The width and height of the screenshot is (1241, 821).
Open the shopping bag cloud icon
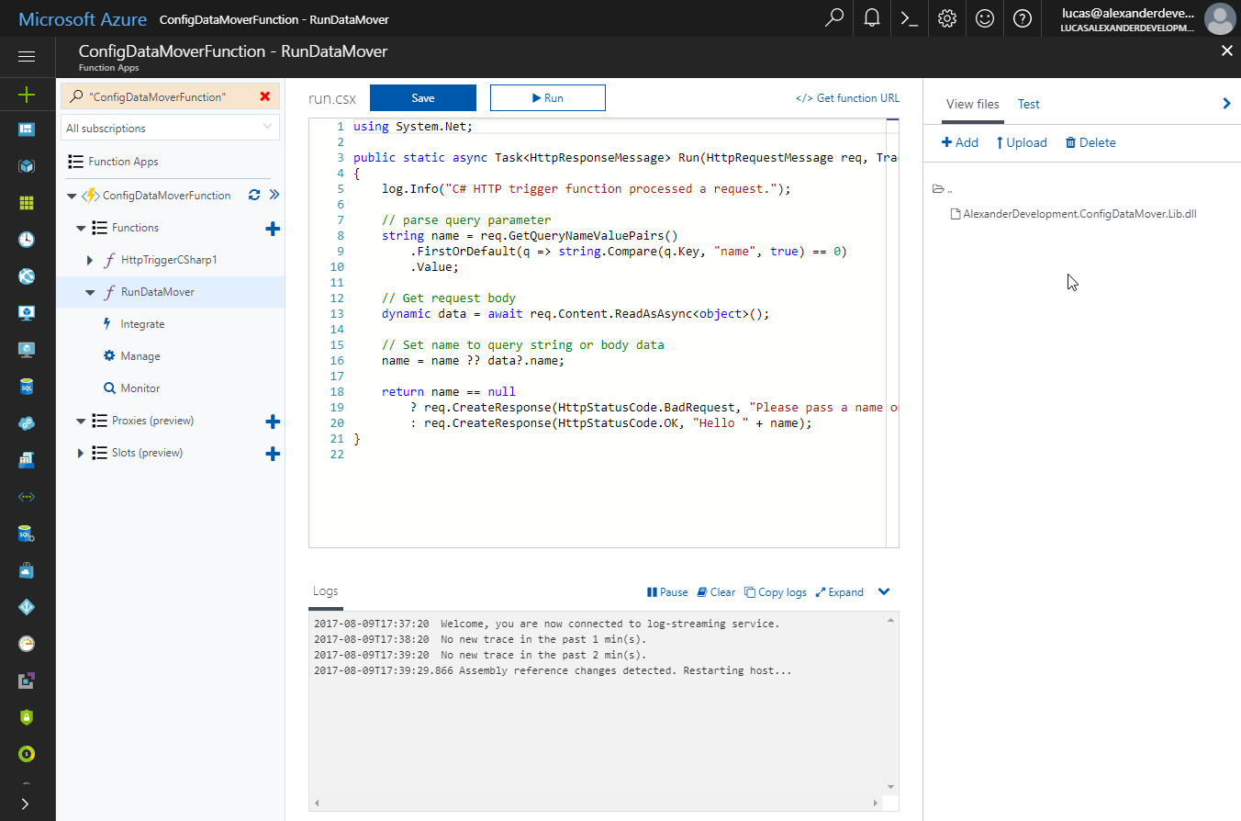pos(27,570)
